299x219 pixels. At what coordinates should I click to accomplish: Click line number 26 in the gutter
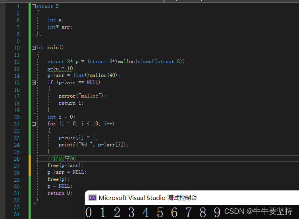point(17,159)
